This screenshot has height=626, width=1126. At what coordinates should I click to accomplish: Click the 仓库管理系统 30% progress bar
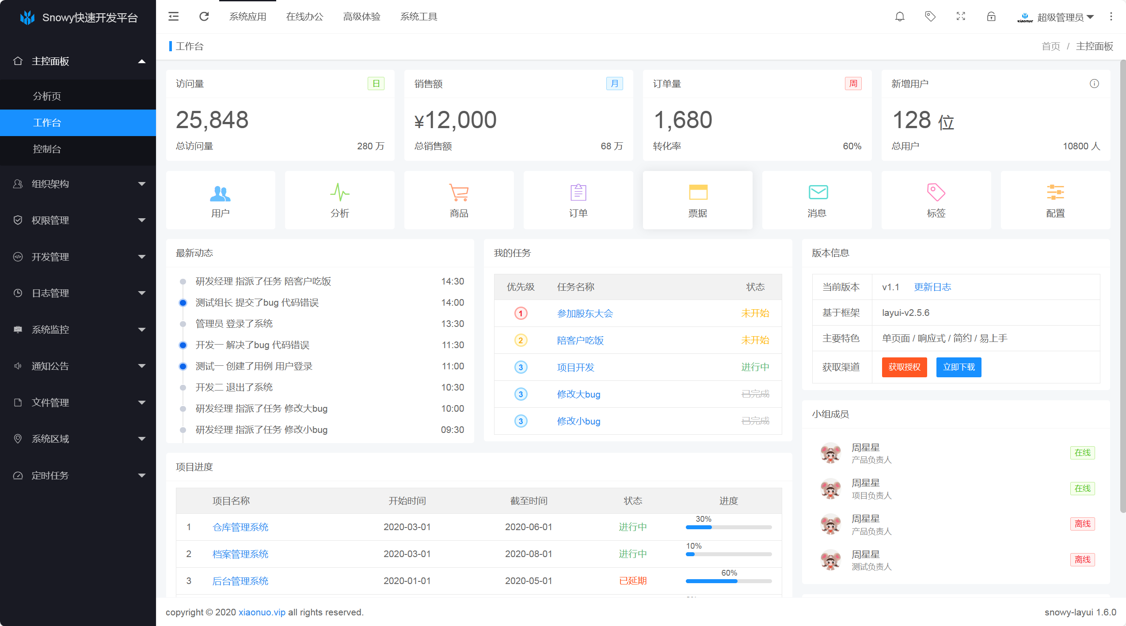(x=728, y=527)
